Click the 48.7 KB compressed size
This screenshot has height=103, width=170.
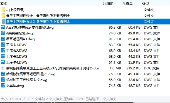[134, 86]
